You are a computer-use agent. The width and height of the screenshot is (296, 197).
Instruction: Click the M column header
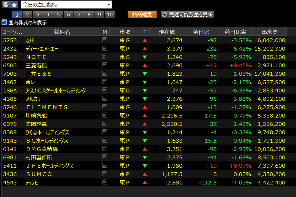105,32
